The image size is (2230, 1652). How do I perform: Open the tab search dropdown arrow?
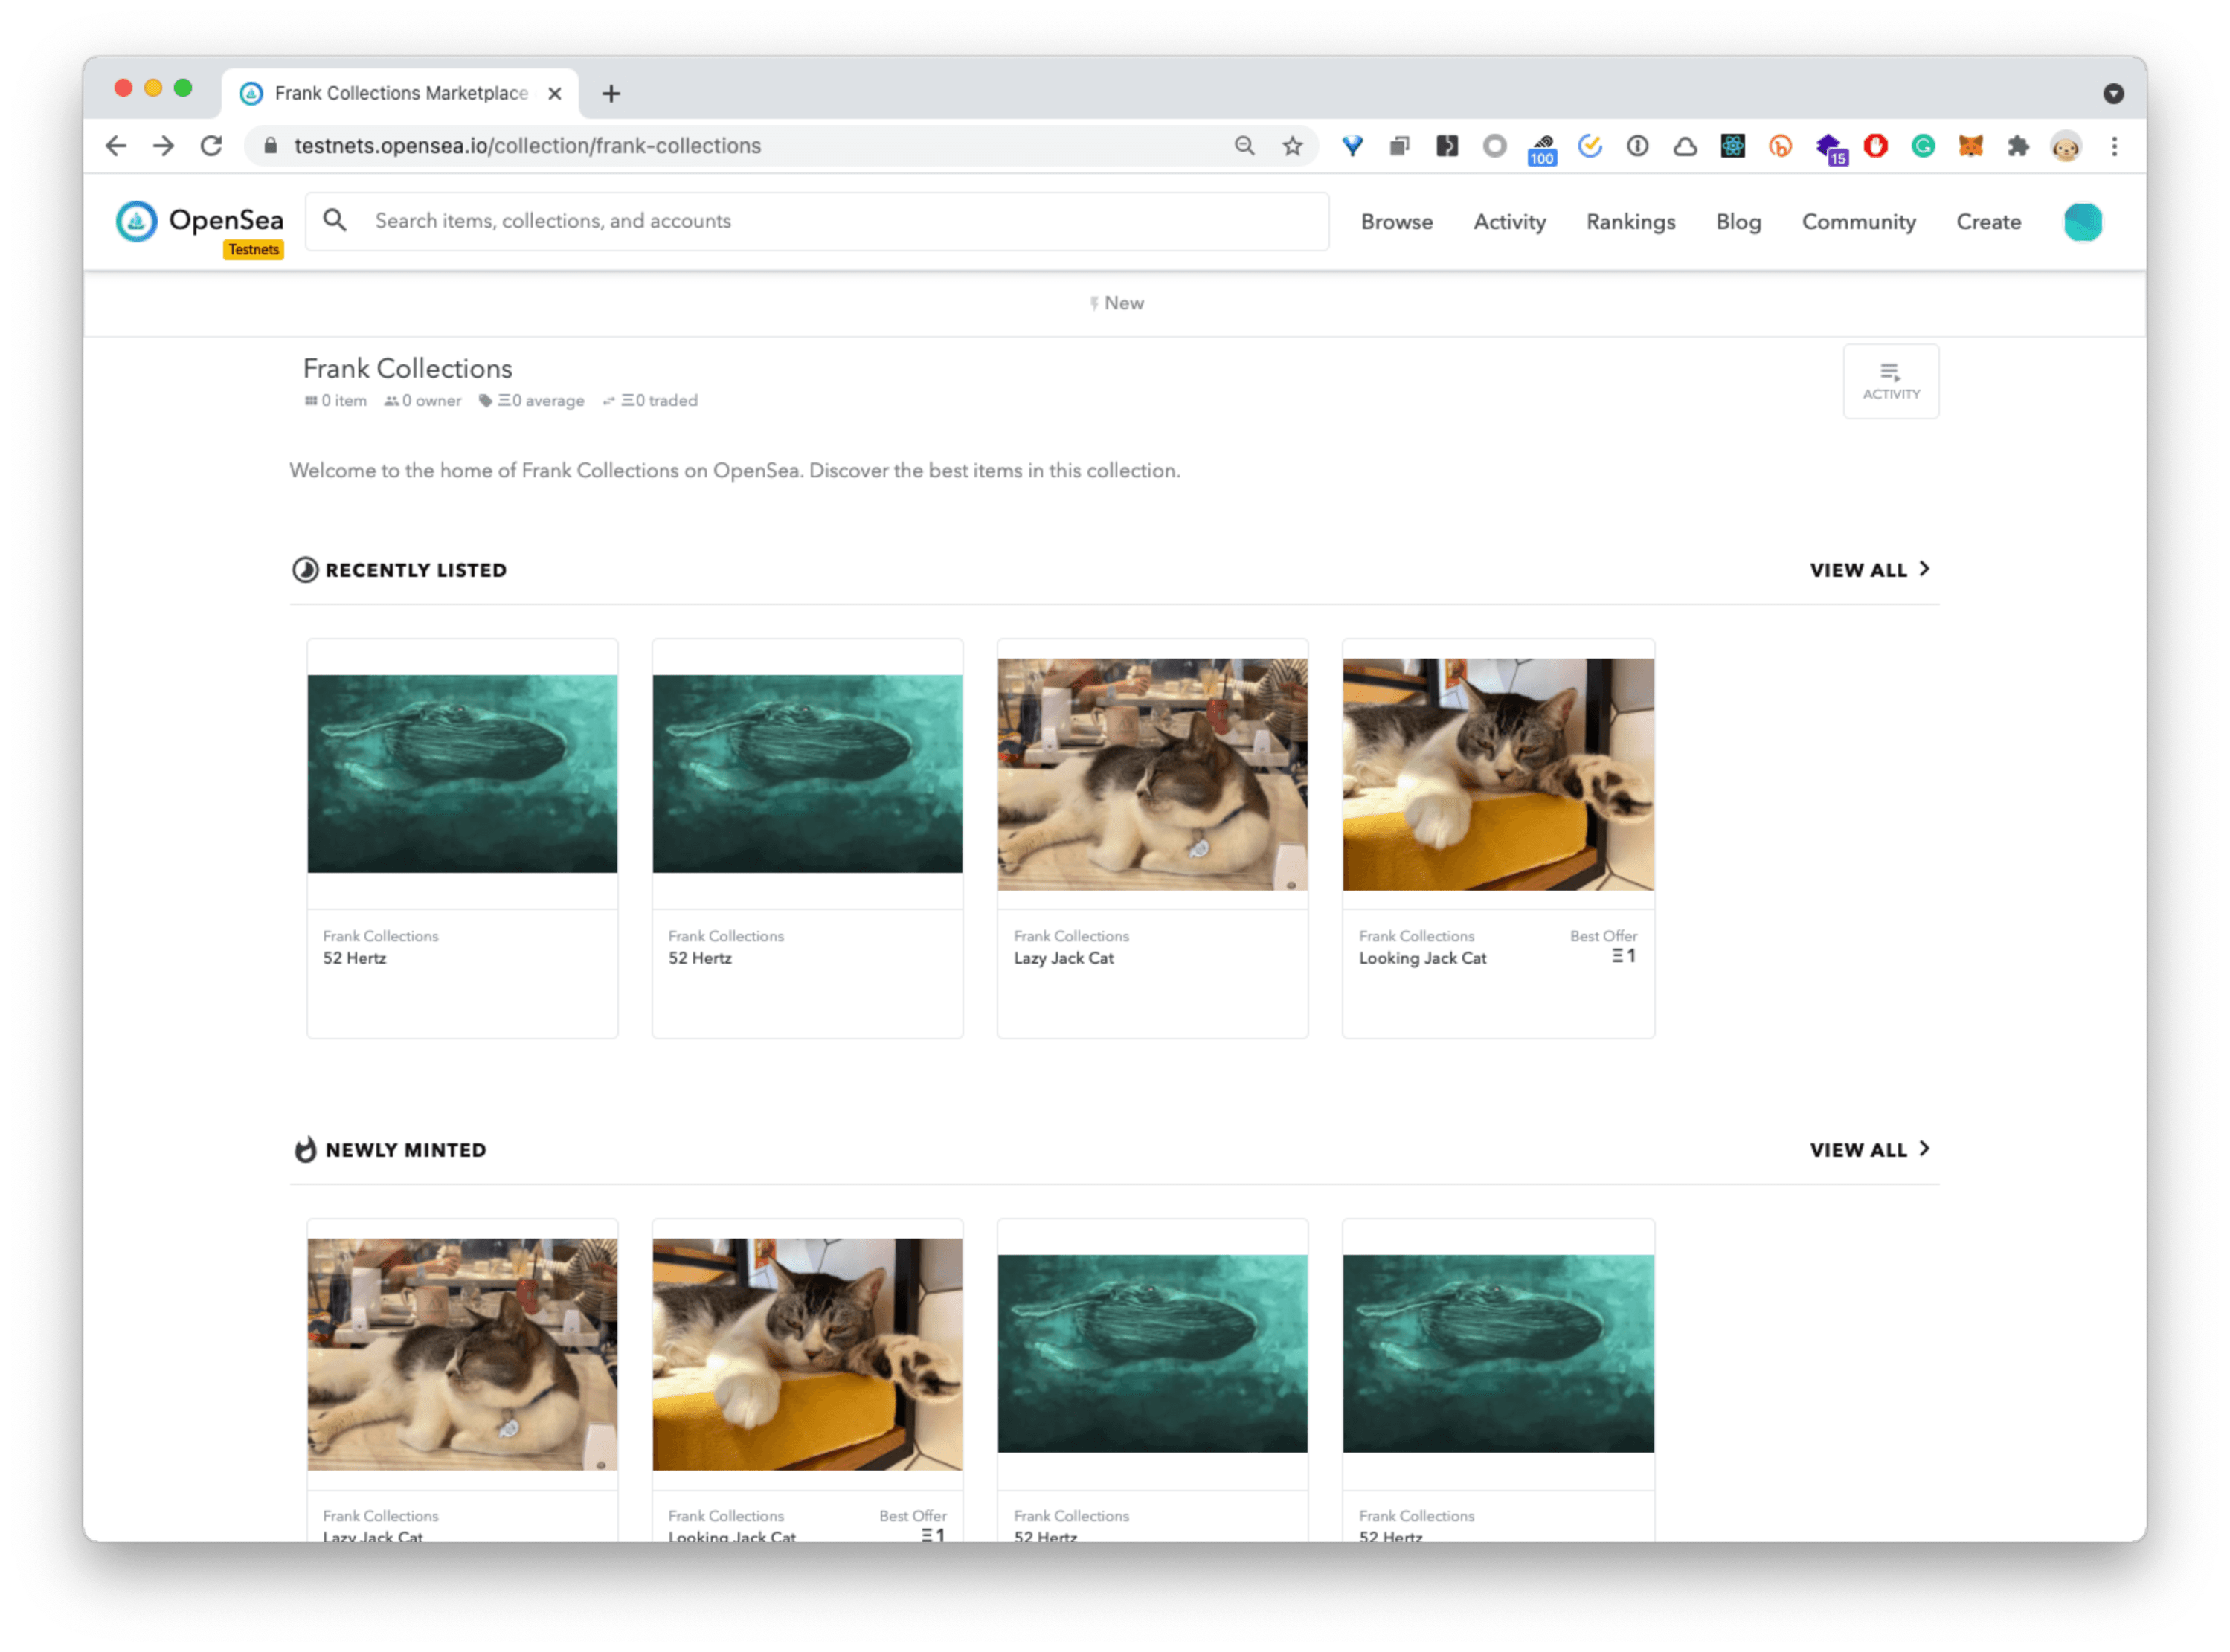point(2113,93)
